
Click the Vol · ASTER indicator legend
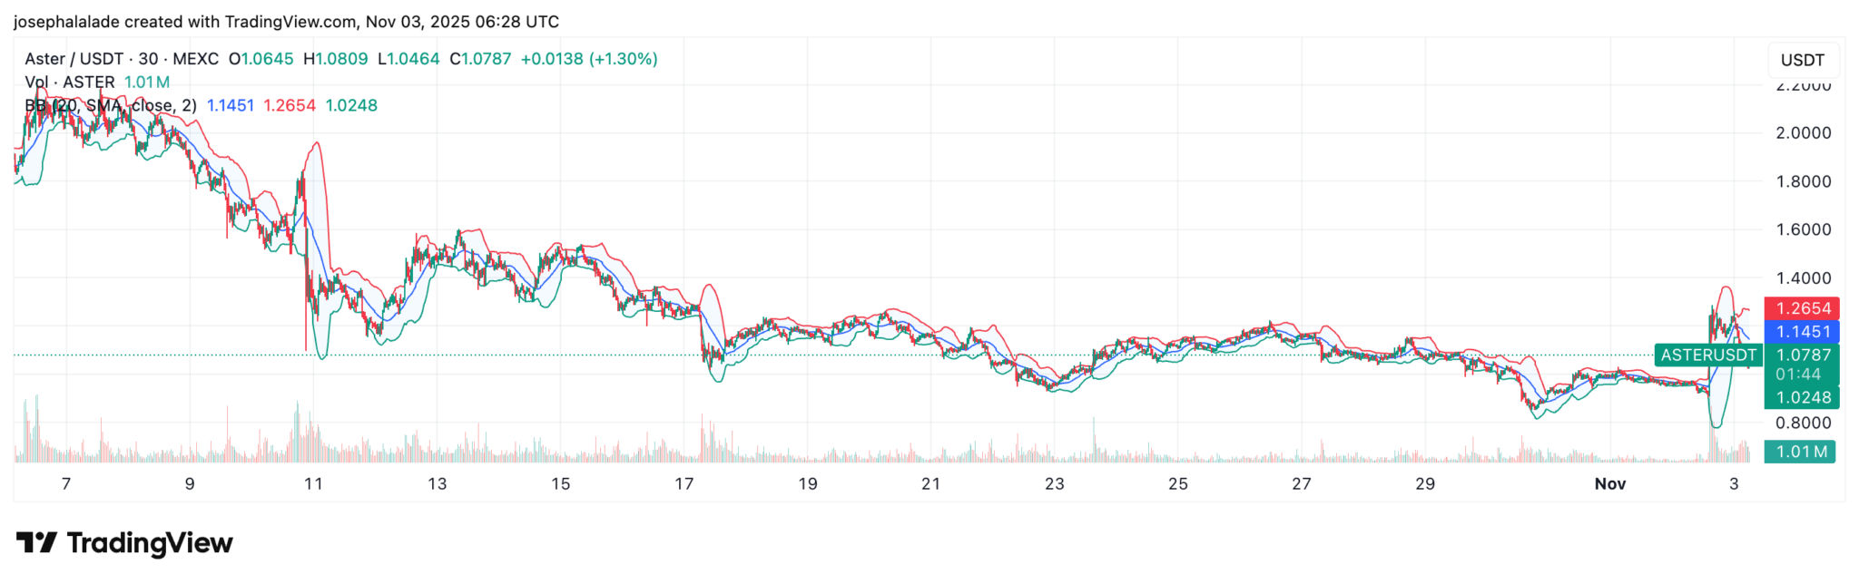click(70, 83)
